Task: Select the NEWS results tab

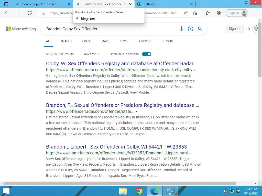Action: coord(124,41)
